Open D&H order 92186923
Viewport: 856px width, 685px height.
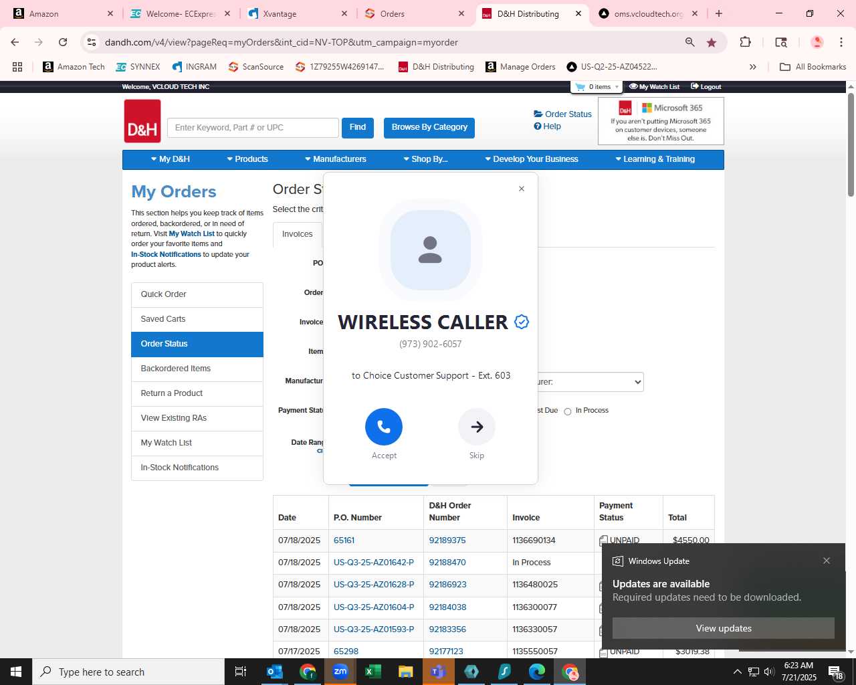click(x=447, y=585)
